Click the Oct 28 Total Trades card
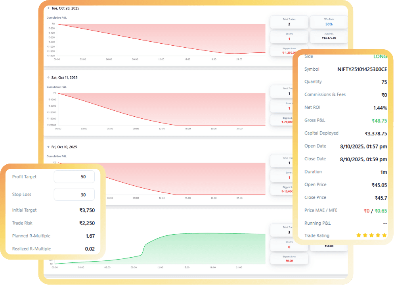The height and width of the screenshot is (285, 394). click(x=289, y=22)
